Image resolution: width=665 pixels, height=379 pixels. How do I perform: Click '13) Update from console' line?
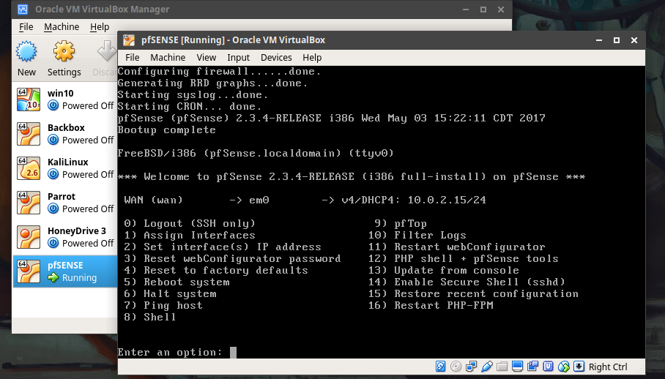(x=444, y=270)
